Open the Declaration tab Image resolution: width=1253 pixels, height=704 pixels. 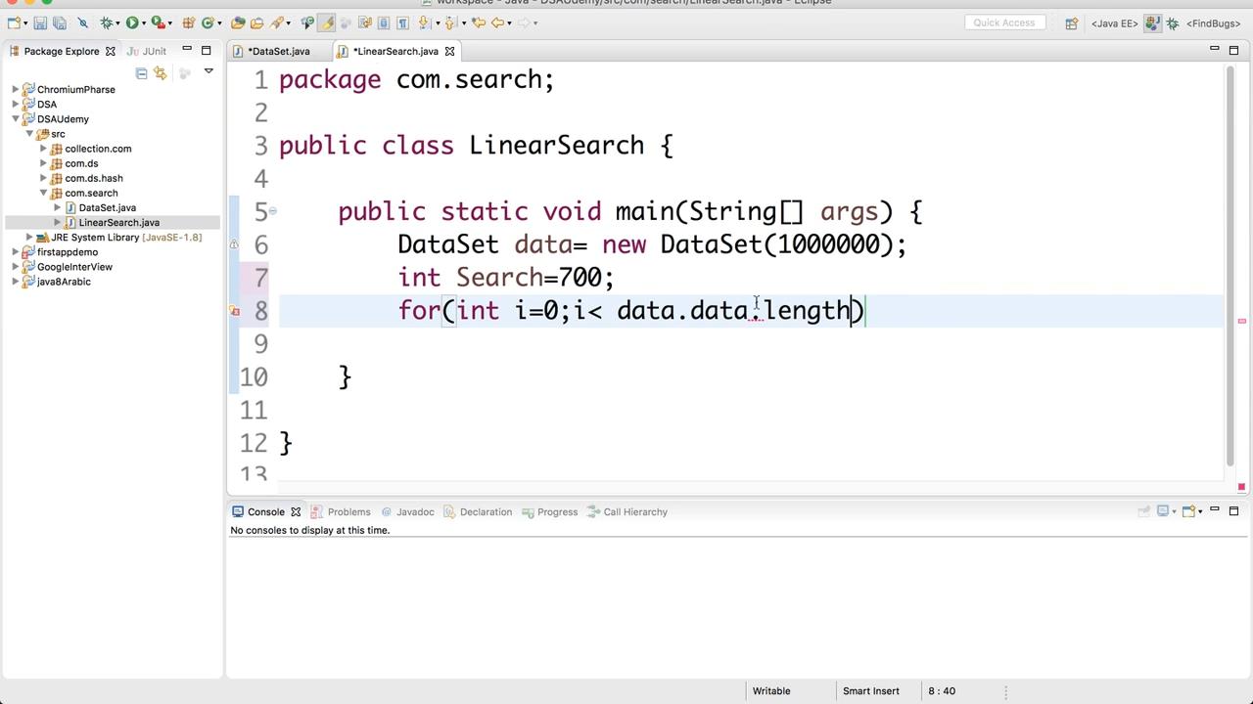478,511
